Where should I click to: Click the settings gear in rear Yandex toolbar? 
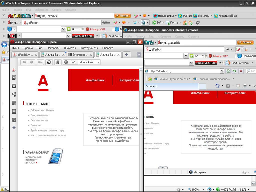click(198, 22)
